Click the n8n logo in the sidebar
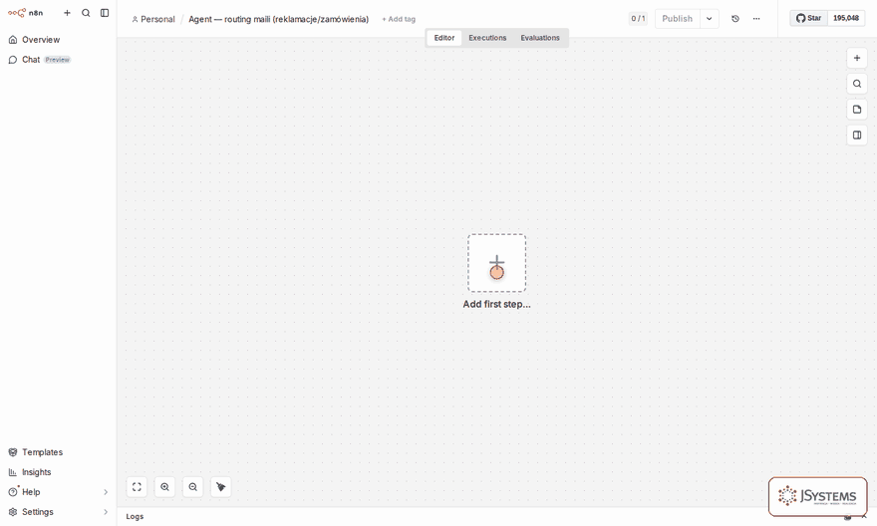Image resolution: width=877 pixels, height=526 pixels. click(x=25, y=12)
